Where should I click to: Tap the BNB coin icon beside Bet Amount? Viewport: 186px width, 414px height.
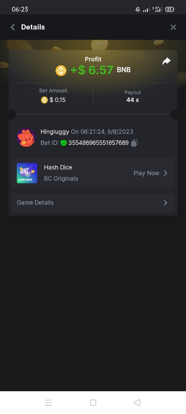[44, 100]
